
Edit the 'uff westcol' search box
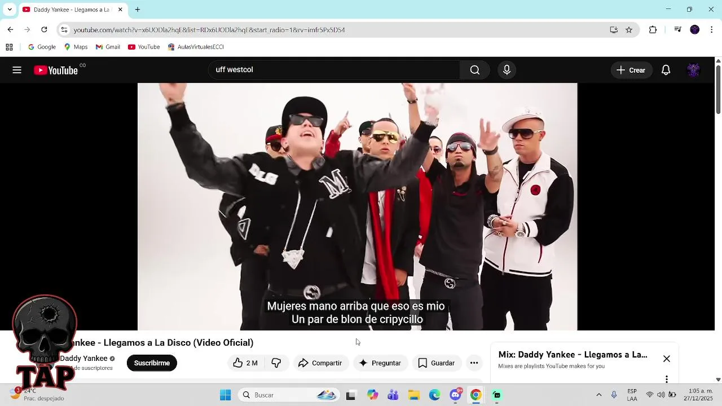pos(334,70)
